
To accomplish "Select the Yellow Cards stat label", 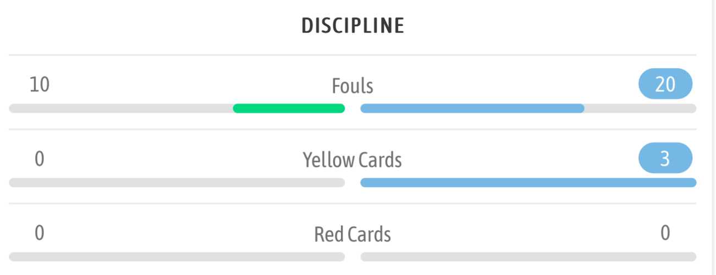I will [x=353, y=160].
